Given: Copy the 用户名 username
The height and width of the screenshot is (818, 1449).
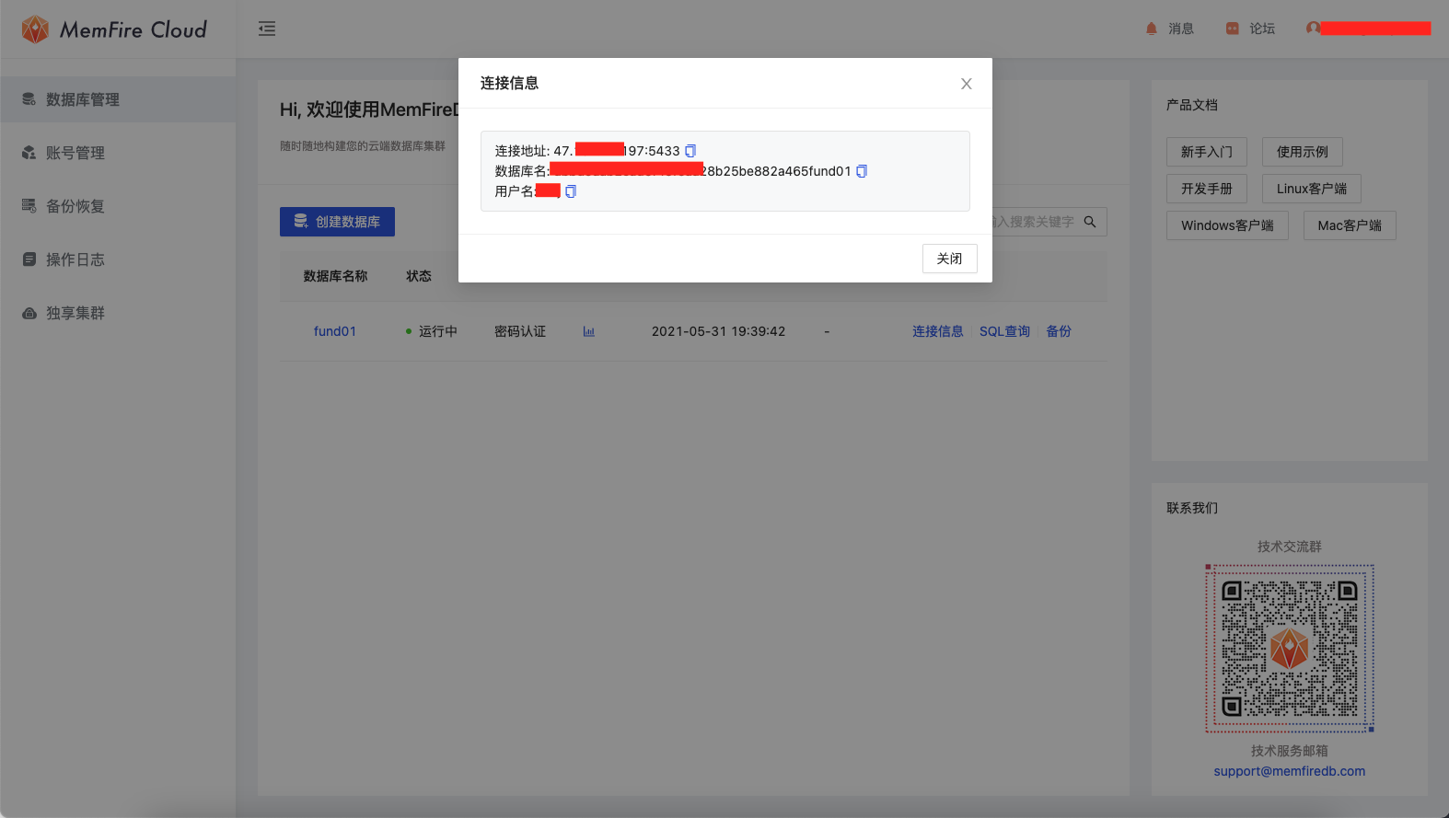Looking at the screenshot, I should [571, 191].
